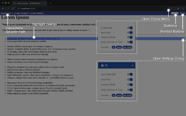Toggle Lock Highlight in the settings dialog
186x116 pixels.
(130, 74)
